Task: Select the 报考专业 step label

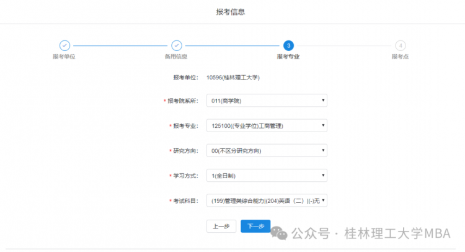Action: [x=288, y=56]
